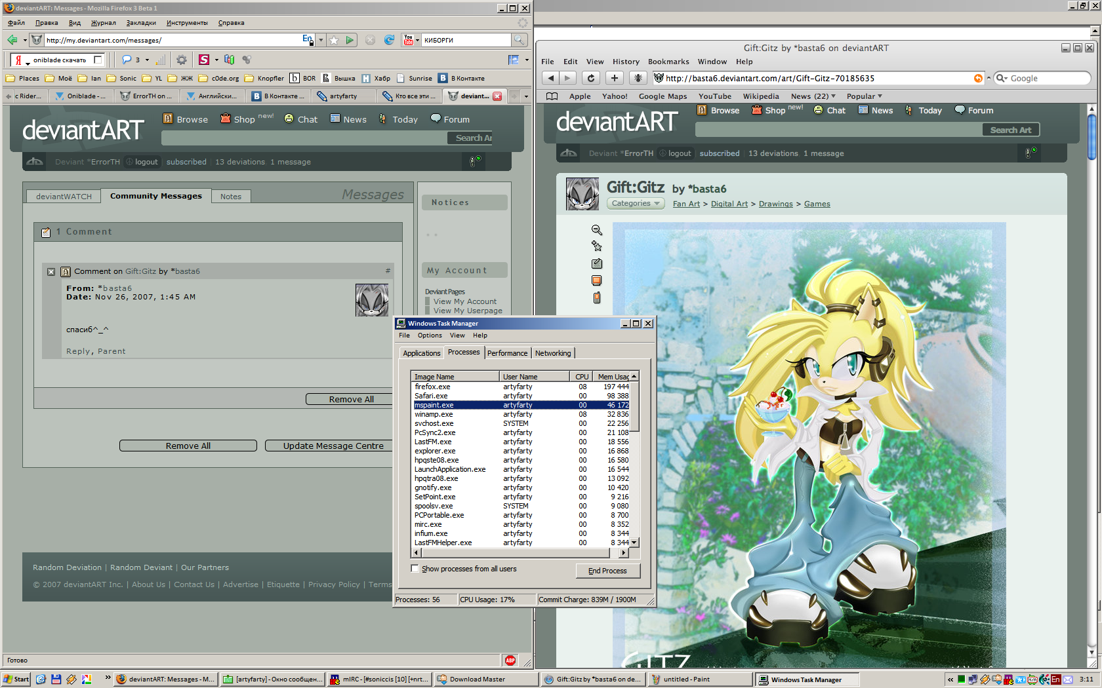Click Windows Start button
Viewport: 1102px width, 688px height.
click(x=16, y=679)
